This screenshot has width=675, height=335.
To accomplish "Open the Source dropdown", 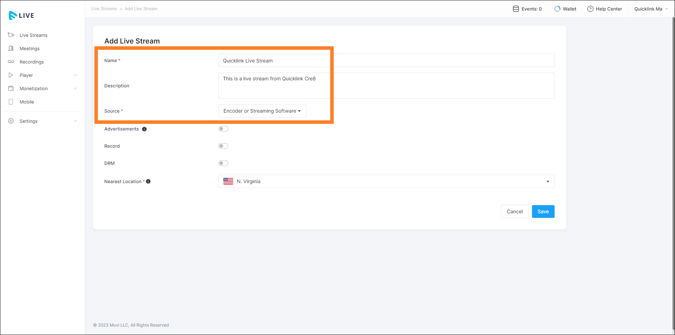I will pyautogui.click(x=262, y=111).
